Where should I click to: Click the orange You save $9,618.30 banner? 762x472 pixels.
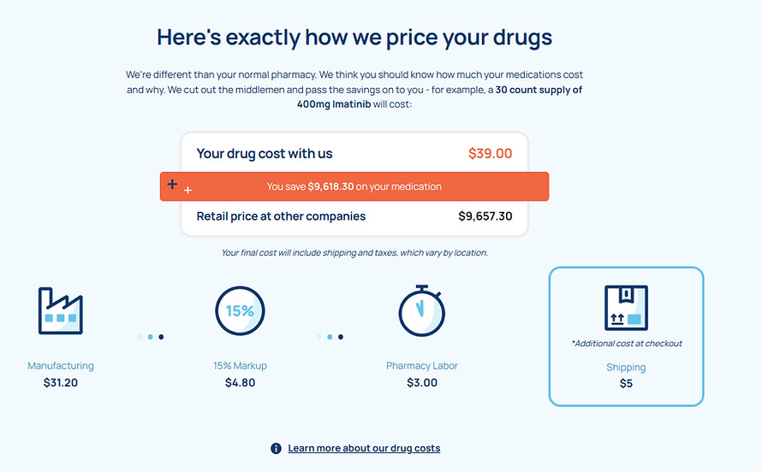(x=354, y=186)
